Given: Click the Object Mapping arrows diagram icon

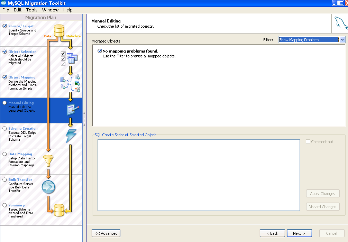Looking at the screenshot, I should [70, 83].
